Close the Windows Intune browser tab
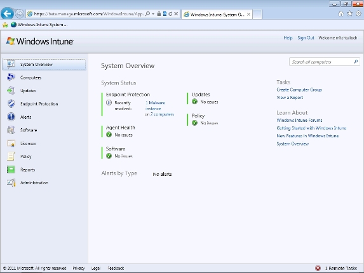364x273 pixels. 248,15
